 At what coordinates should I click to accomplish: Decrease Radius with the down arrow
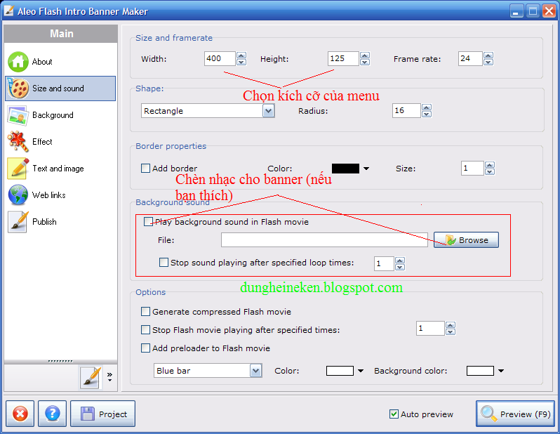tap(427, 114)
